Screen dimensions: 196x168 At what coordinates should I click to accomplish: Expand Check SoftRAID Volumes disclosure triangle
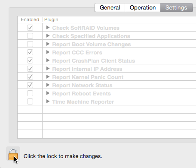tap(48, 28)
